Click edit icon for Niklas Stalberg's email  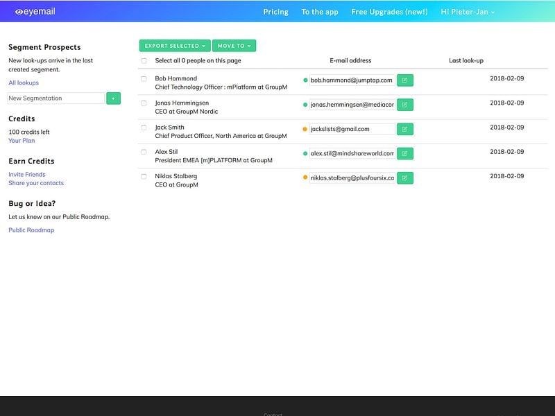[405, 178]
